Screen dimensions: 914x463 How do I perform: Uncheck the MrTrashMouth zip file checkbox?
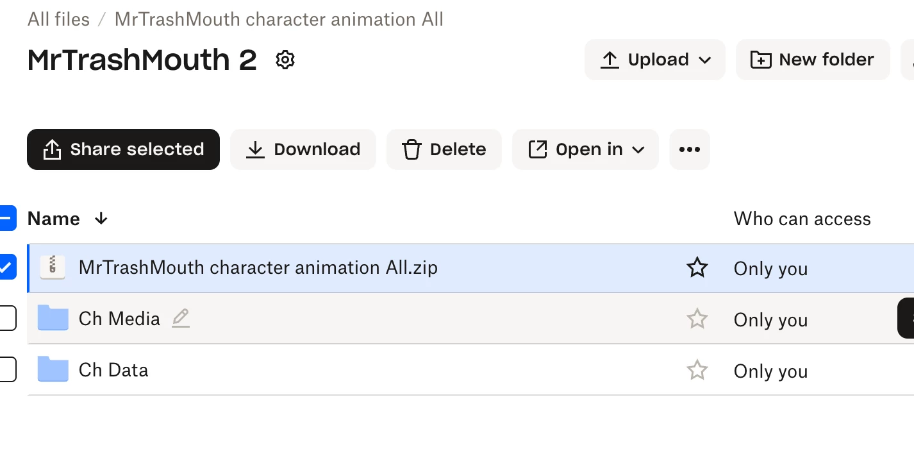[x=6, y=267]
